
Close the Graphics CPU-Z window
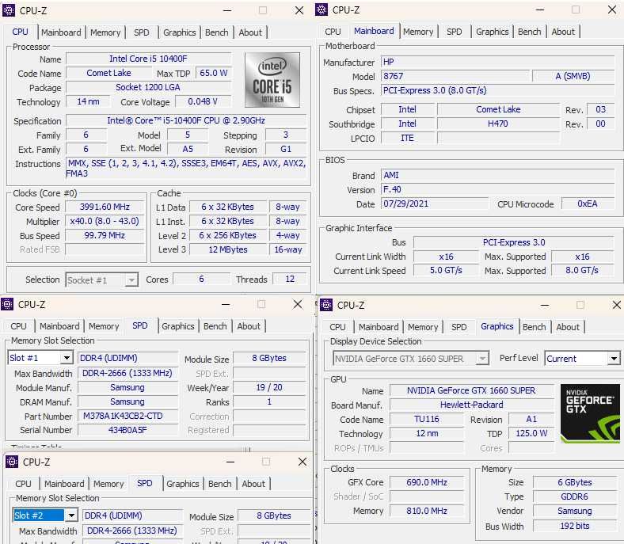[616, 305]
